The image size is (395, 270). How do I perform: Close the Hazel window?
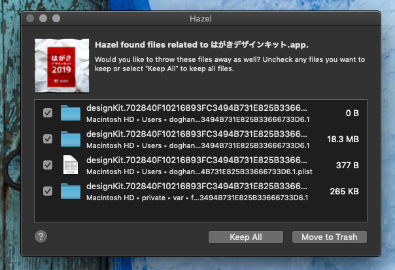point(30,18)
